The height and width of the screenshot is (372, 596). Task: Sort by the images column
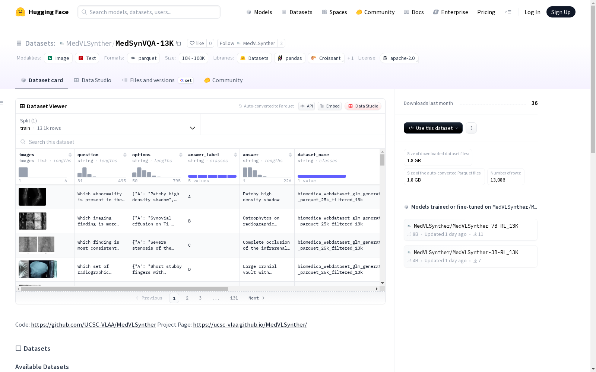pos(70,155)
